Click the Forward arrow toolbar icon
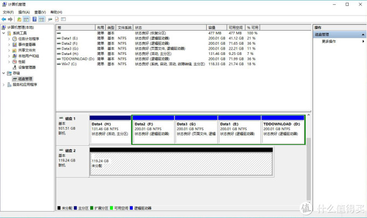 (10, 19)
